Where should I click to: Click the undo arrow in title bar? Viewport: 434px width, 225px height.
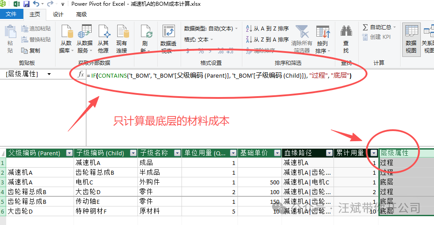36,4
